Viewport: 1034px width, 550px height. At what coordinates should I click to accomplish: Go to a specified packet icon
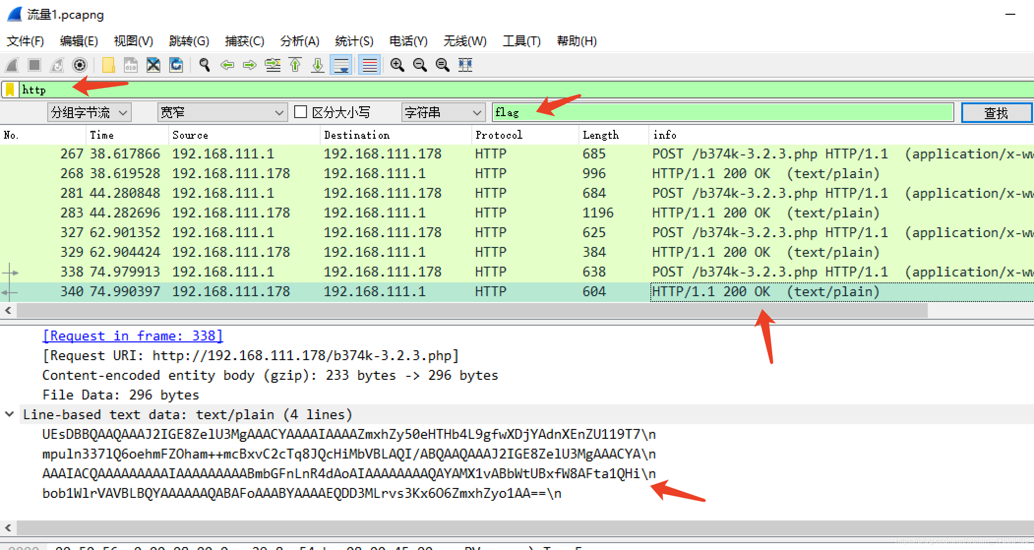coord(273,65)
